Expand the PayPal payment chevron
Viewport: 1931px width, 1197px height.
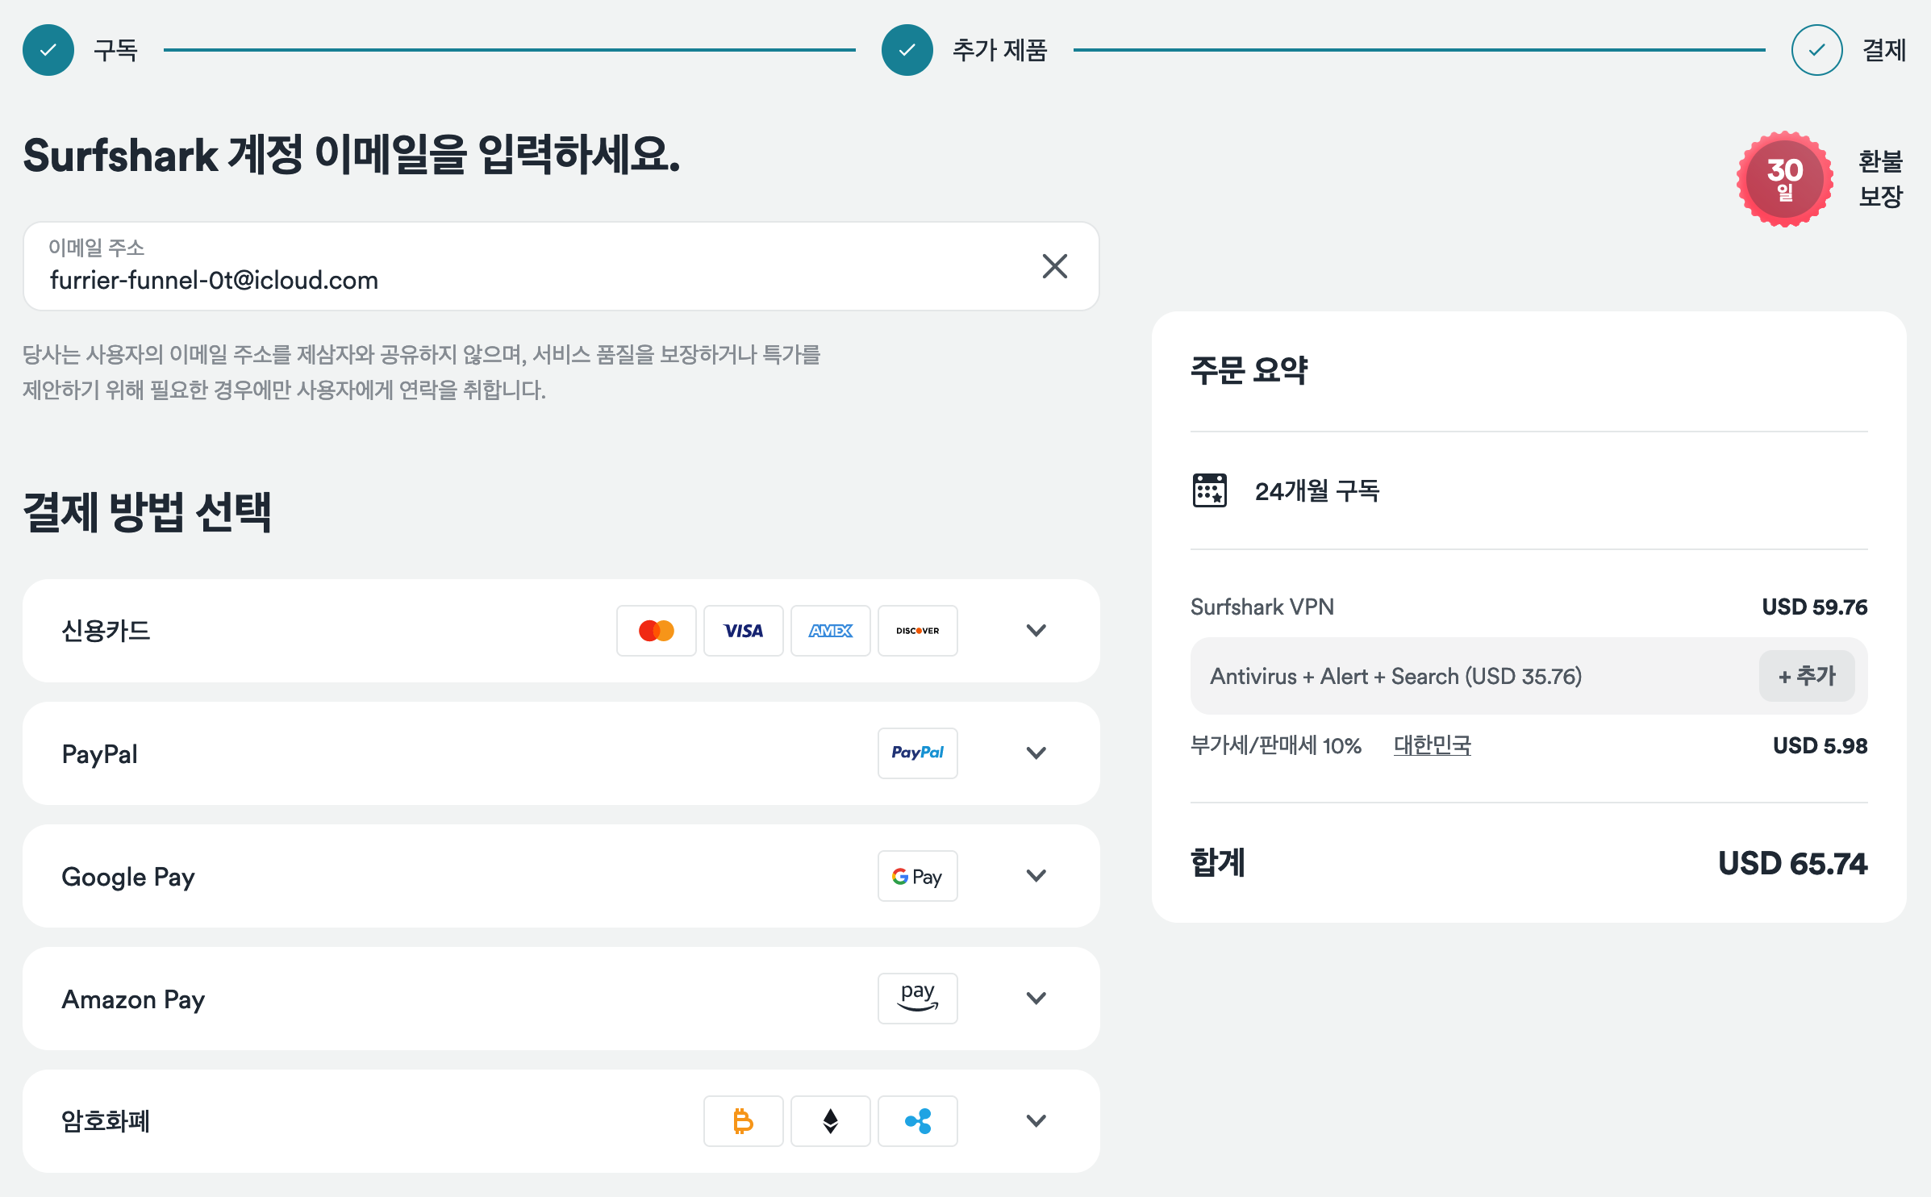tap(1036, 753)
